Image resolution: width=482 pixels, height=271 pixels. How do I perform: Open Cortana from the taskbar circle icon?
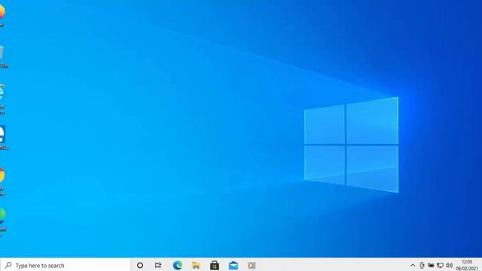pos(140,265)
